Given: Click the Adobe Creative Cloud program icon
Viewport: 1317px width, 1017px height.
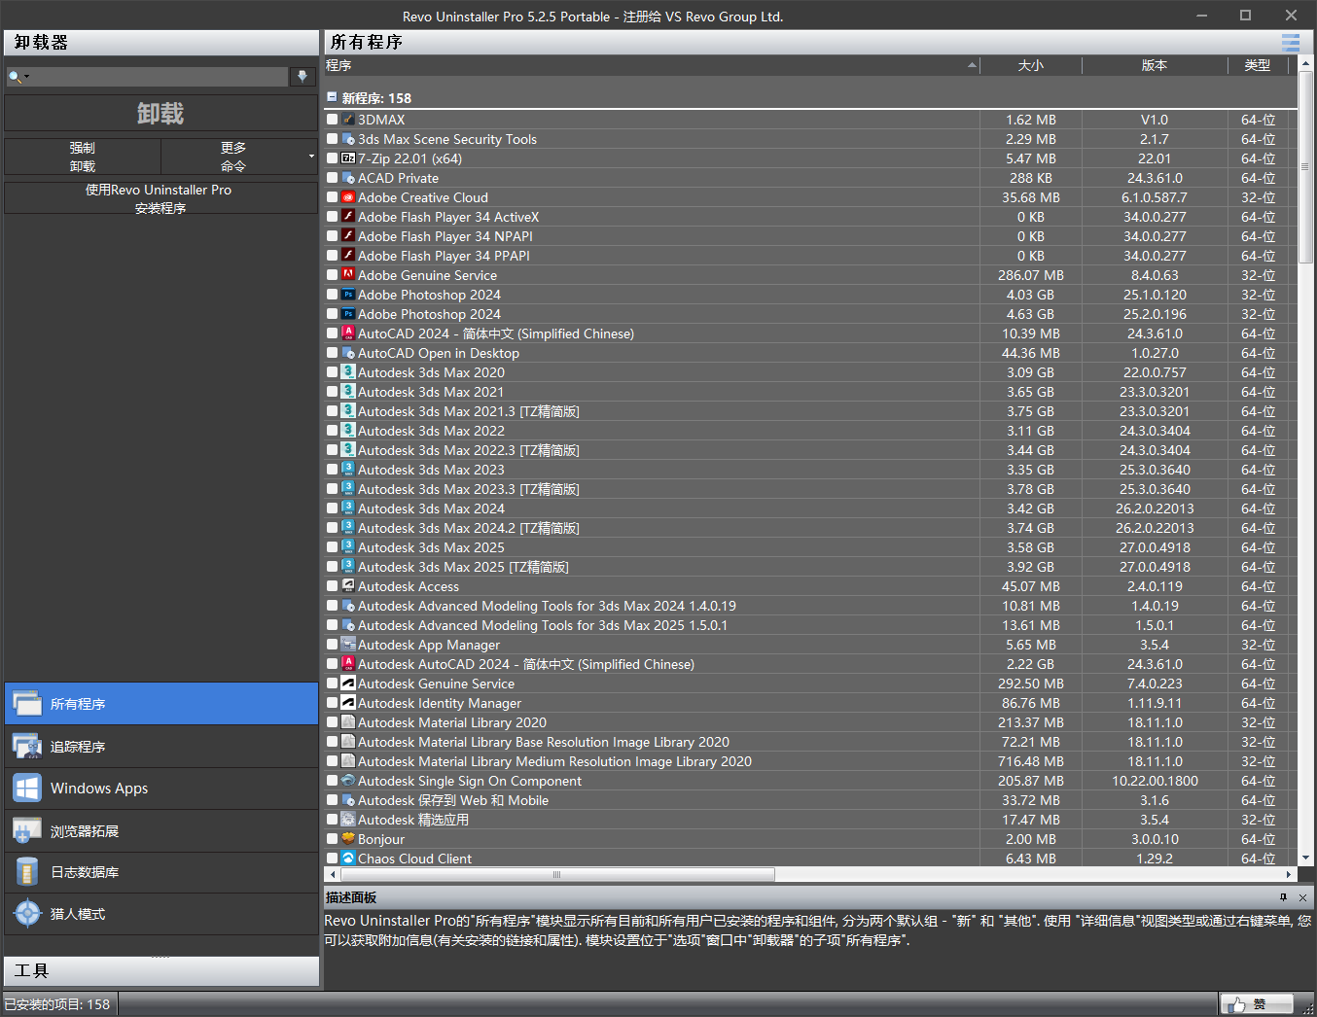Looking at the screenshot, I should pos(348,197).
